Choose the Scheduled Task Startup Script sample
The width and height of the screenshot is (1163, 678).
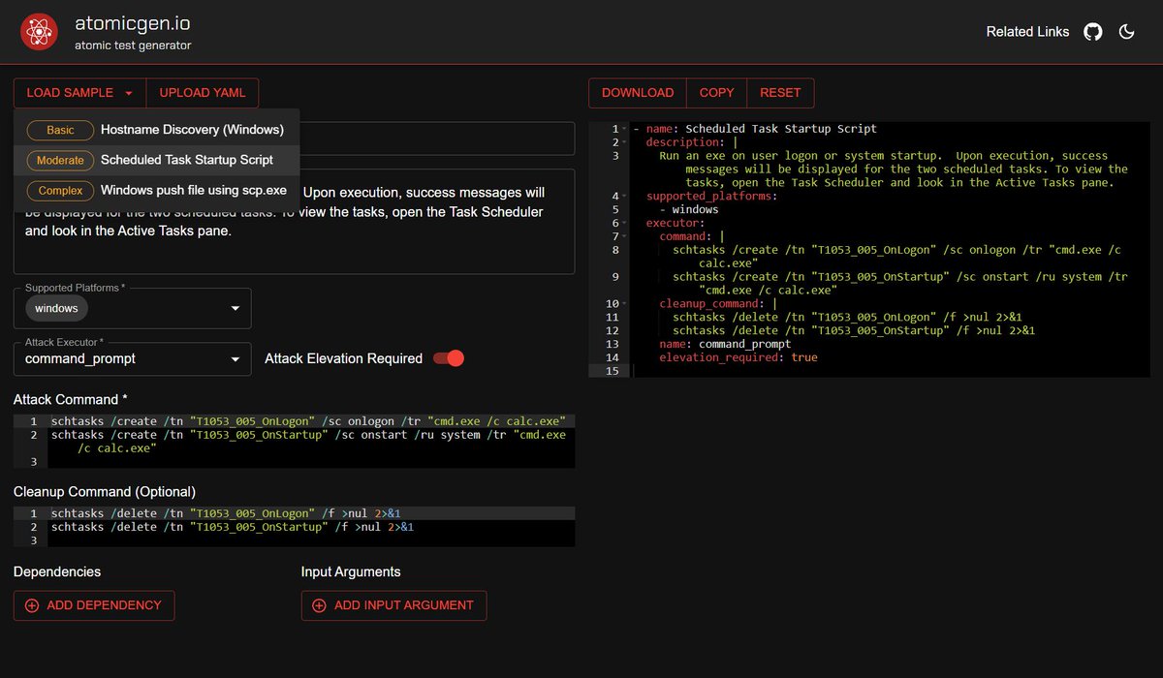156,160
